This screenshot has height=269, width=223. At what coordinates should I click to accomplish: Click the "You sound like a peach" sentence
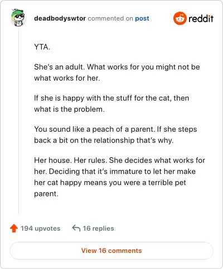95,129
